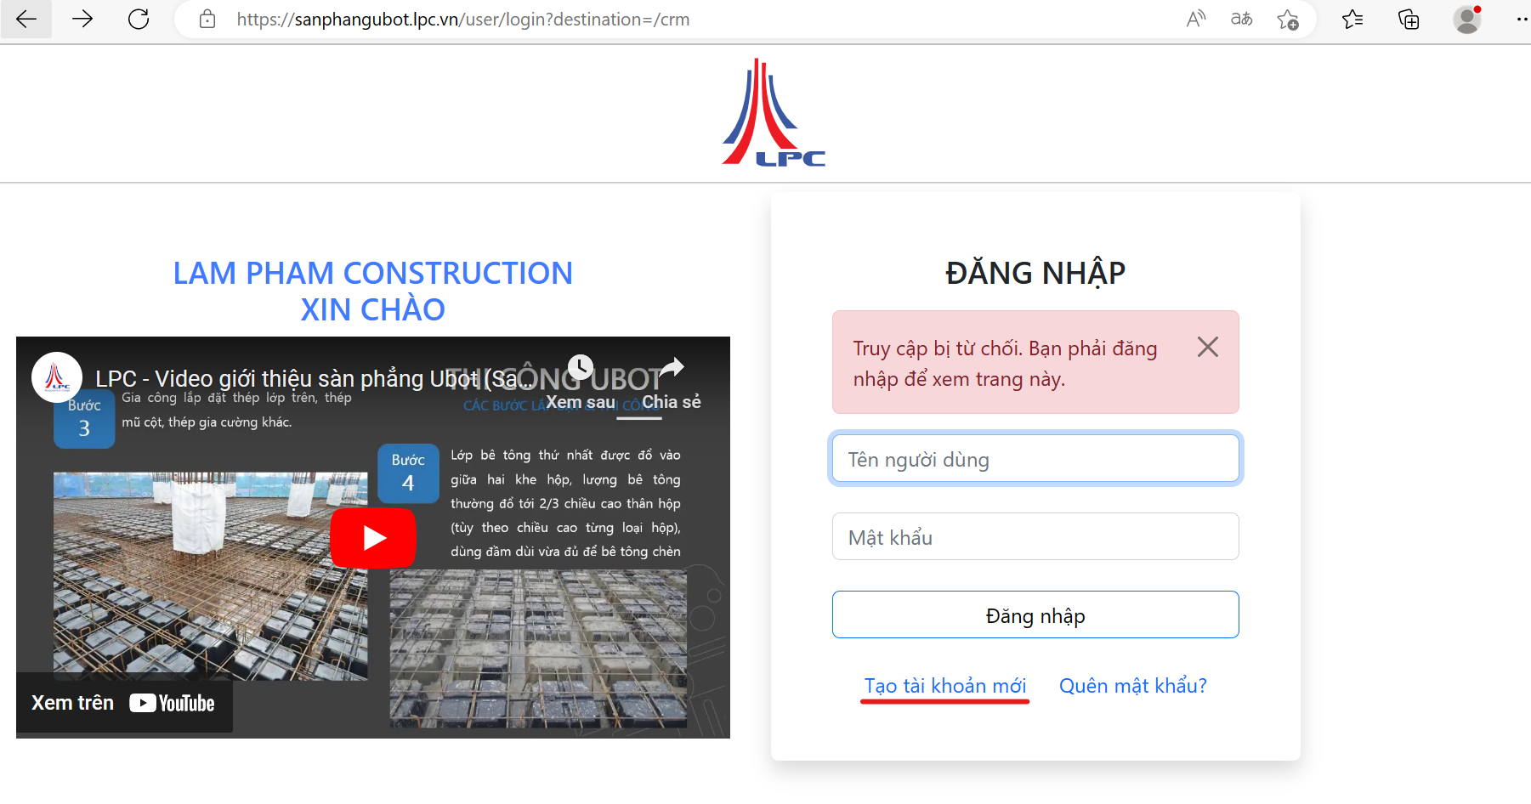This screenshot has height=804, width=1531.
Task: Play the Ubot introduction video
Action: click(x=372, y=537)
